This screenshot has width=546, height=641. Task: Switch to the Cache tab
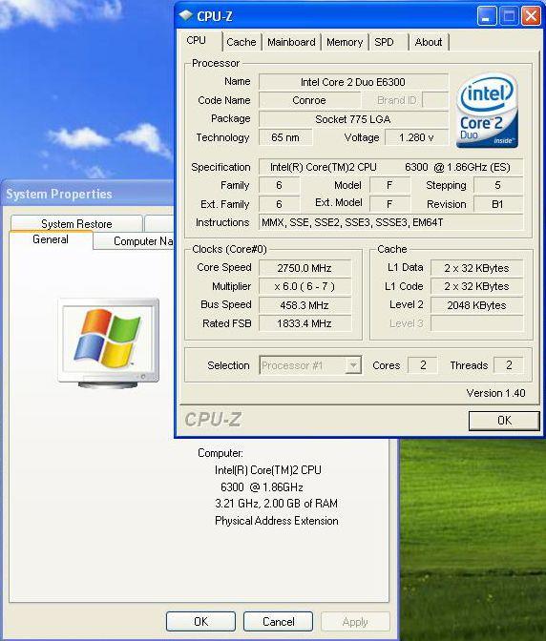tap(241, 42)
